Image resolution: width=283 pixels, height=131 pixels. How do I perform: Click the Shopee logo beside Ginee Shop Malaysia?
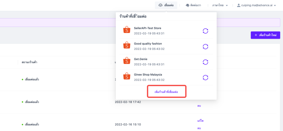click(127, 76)
